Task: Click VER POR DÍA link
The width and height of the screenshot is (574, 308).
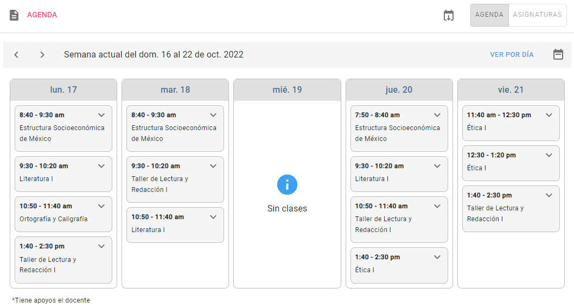Action: pyautogui.click(x=512, y=55)
